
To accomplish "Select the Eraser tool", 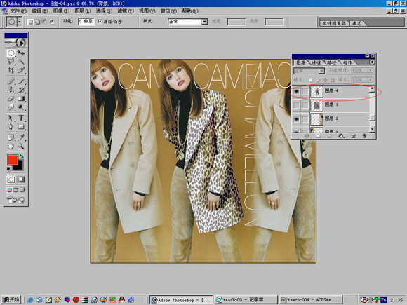I will pyautogui.click(x=11, y=99).
